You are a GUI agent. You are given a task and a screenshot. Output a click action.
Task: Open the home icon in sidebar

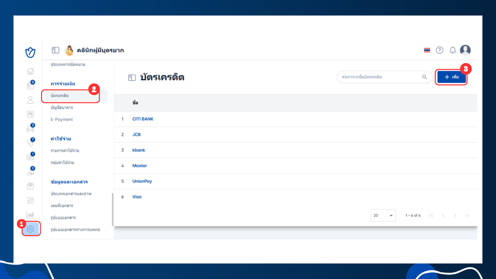point(30,71)
